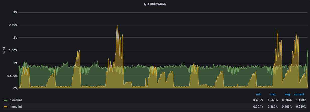310x112 pixels.
Task: Click the yellow nvme1n1 color swatch
Action: point(6,107)
